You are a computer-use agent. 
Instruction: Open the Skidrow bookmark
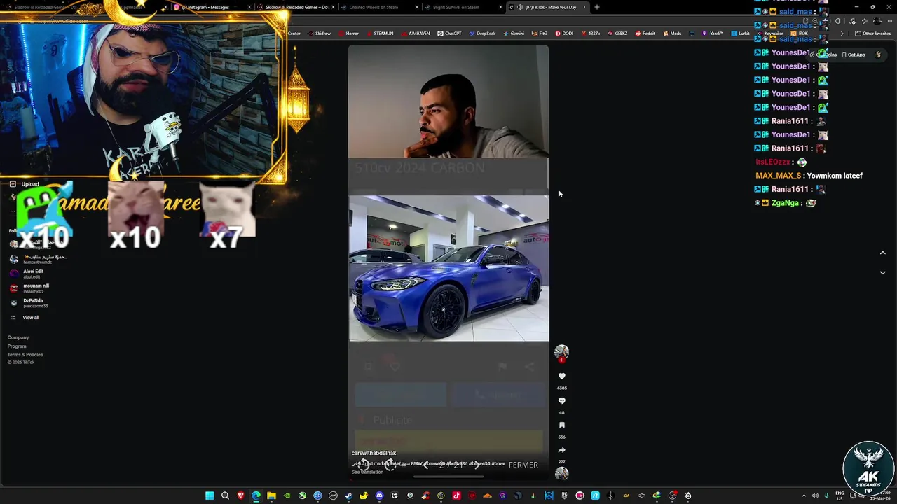pos(320,34)
